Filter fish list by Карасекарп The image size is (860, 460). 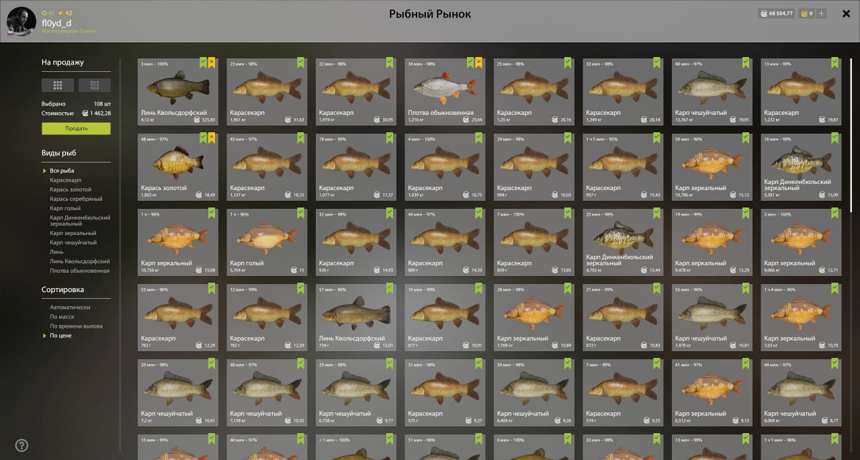coord(65,180)
